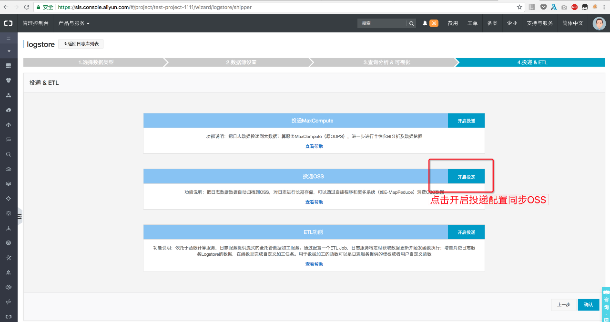Open 管理控制台 in header
Screen dimensions: 610x322
(x=36, y=23)
